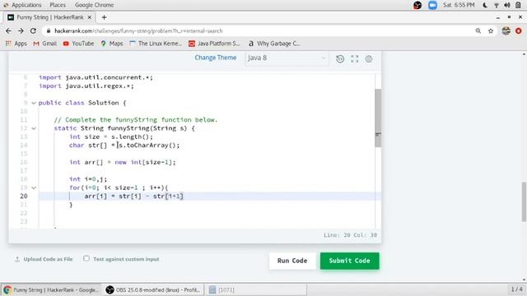Image resolution: width=527 pixels, height=296 pixels.
Task: Open the YouTube bookmark
Action: (79, 44)
